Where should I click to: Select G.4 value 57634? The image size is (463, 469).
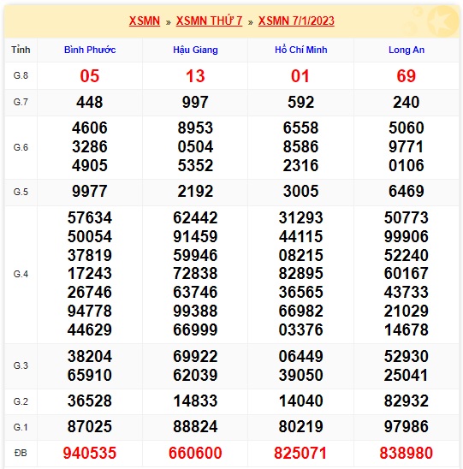pos(89,217)
